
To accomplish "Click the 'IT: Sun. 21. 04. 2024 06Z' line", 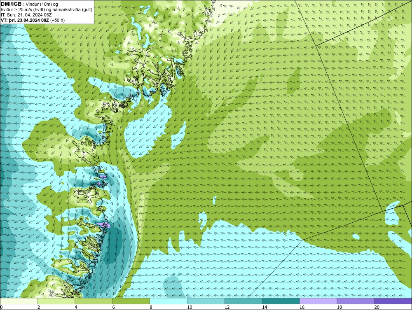I will tap(26, 15).
